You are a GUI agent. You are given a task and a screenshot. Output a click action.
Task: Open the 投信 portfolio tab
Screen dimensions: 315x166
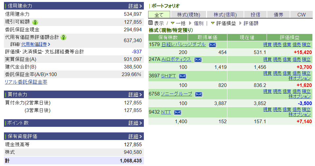255,15
